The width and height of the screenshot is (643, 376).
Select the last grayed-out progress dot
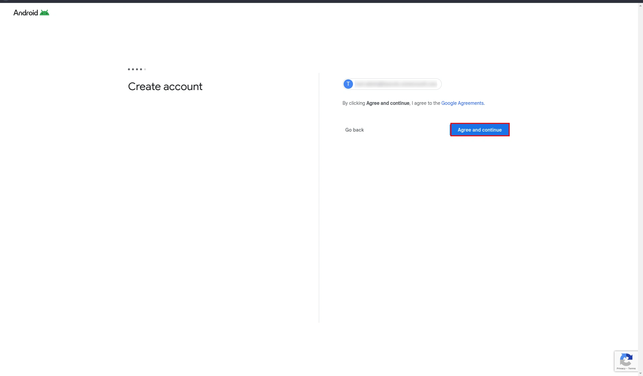145,69
